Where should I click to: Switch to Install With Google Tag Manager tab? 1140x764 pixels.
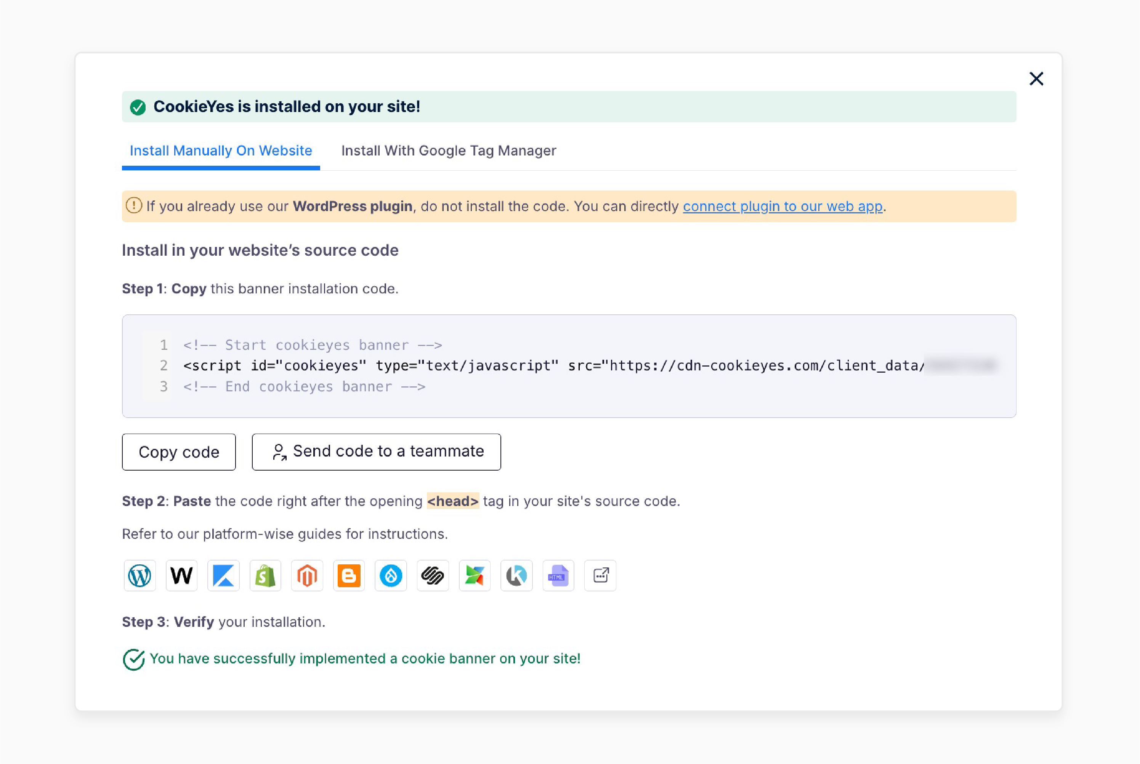[x=449, y=151]
